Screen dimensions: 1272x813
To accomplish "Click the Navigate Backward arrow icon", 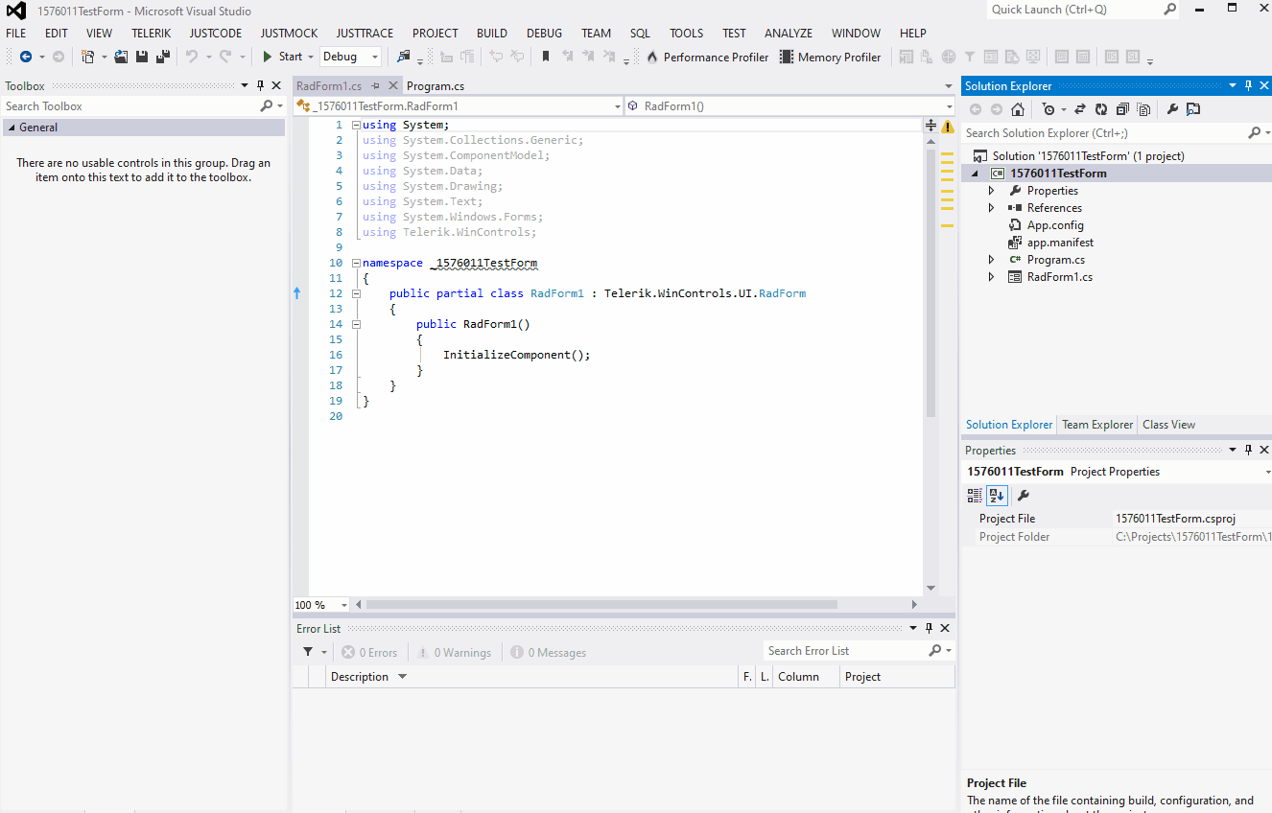I will tap(26, 57).
